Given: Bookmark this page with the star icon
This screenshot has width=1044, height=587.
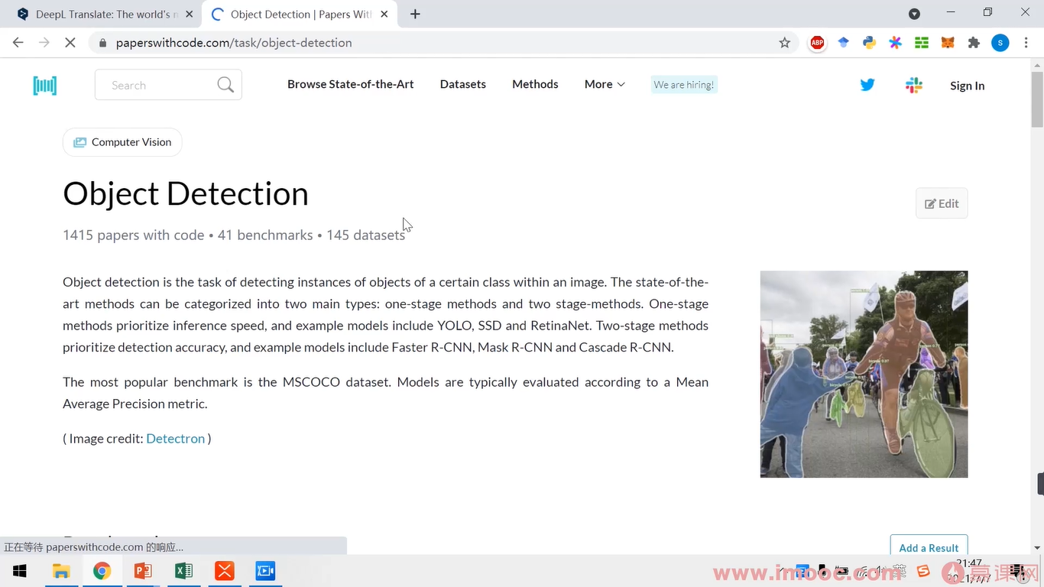Looking at the screenshot, I should click(x=784, y=43).
